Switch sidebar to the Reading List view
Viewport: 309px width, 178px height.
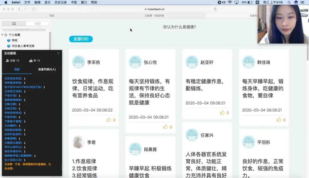pyautogui.click(x=37, y=24)
